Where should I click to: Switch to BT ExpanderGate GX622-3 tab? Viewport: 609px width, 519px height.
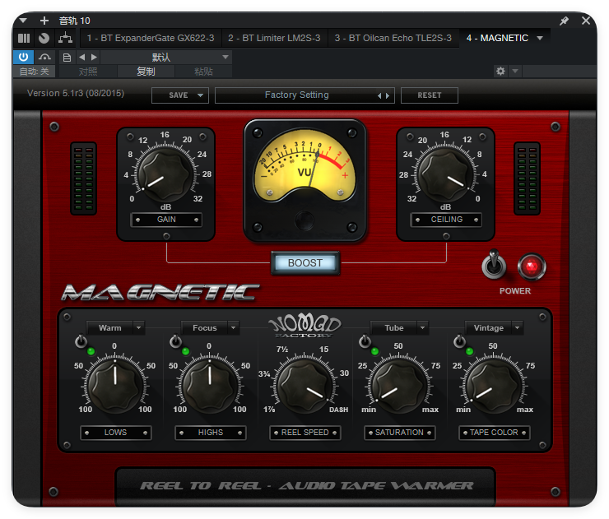[x=151, y=38]
